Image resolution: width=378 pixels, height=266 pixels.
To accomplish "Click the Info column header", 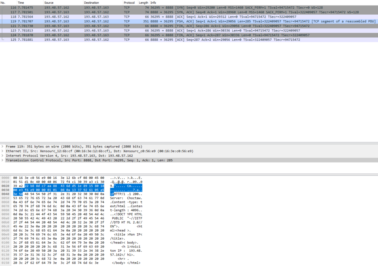I will pyautogui.click(x=154, y=3).
